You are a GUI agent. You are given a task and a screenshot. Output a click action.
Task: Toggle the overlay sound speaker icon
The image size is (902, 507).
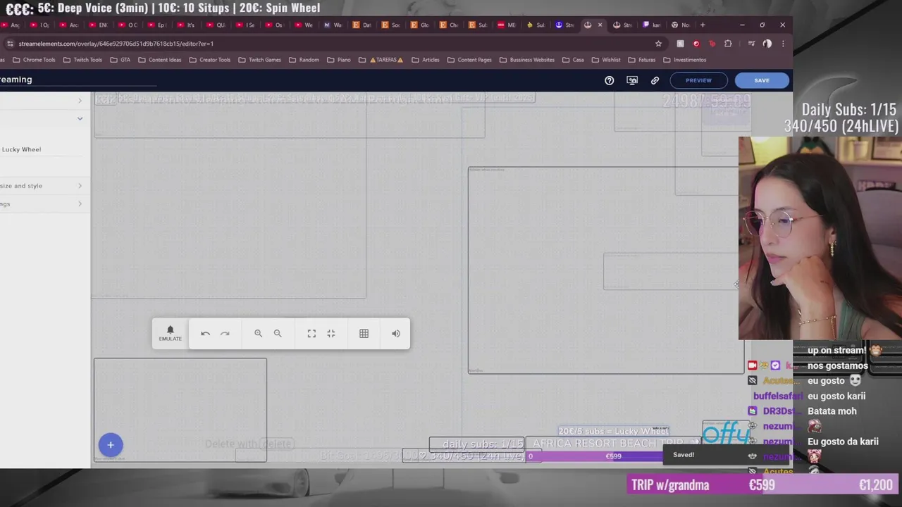396,334
